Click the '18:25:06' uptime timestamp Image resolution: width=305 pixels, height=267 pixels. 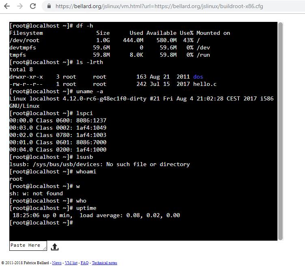(x=26, y=215)
